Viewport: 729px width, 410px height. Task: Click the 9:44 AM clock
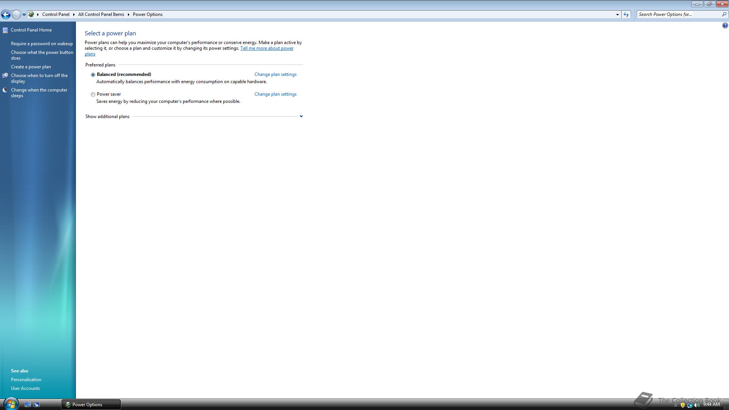(x=711, y=405)
